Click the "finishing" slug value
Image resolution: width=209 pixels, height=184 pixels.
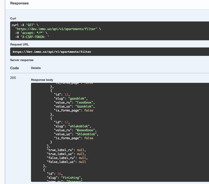click(71, 178)
